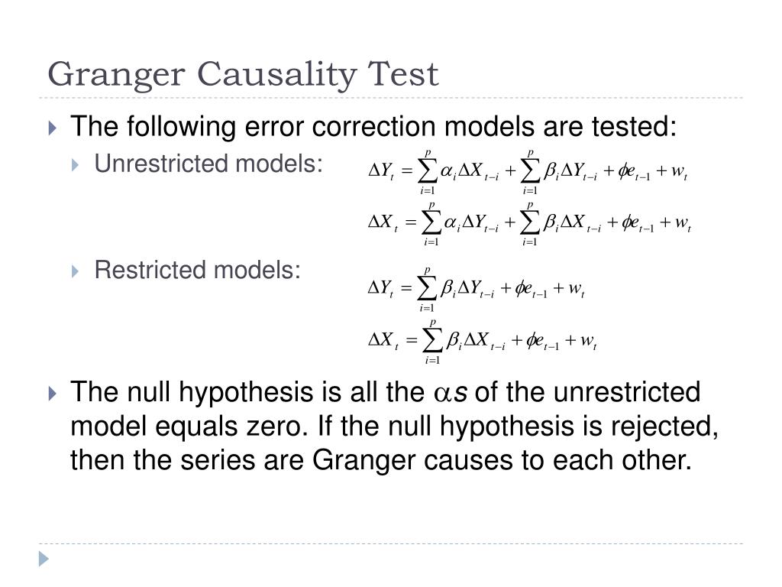The image size is (782, 587).
Task: Click the bullet arrow beside Unrestricted models
Action: 75,165
